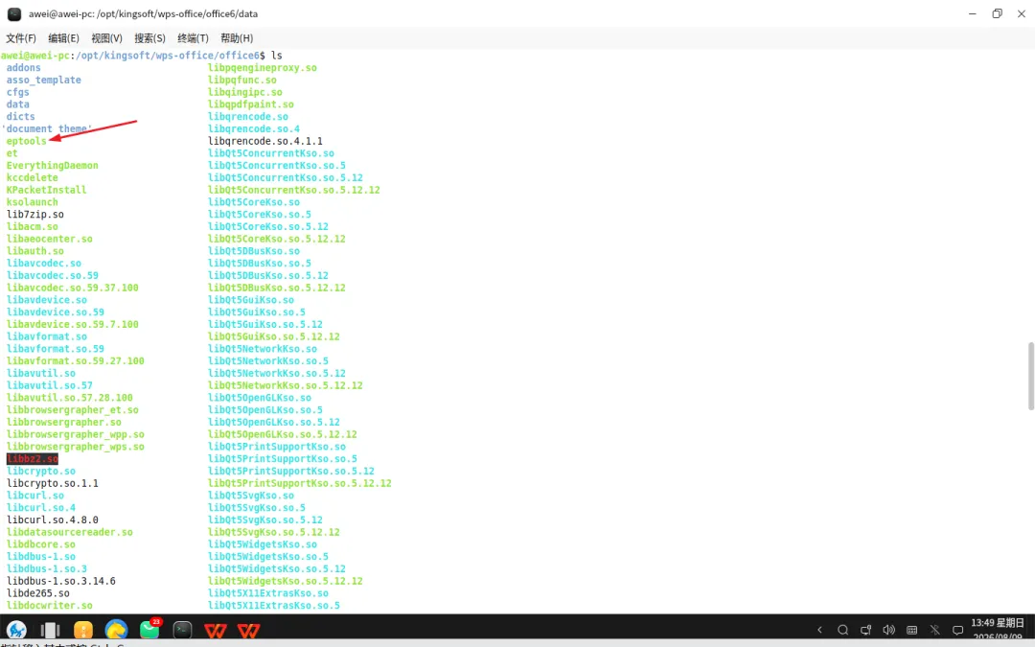Click the disabled Bluetooth tray icon
This screenshot has height=647, width=1035.
(x=934, y=630)
